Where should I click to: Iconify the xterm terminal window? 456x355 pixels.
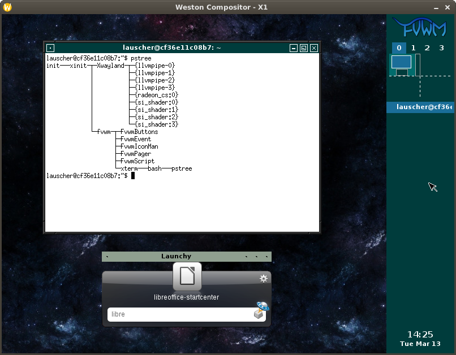click(x=294, y=48)
